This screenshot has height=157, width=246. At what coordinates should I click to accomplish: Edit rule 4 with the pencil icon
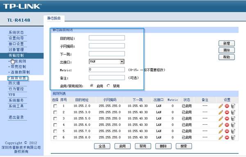click(x=221, y=125)
